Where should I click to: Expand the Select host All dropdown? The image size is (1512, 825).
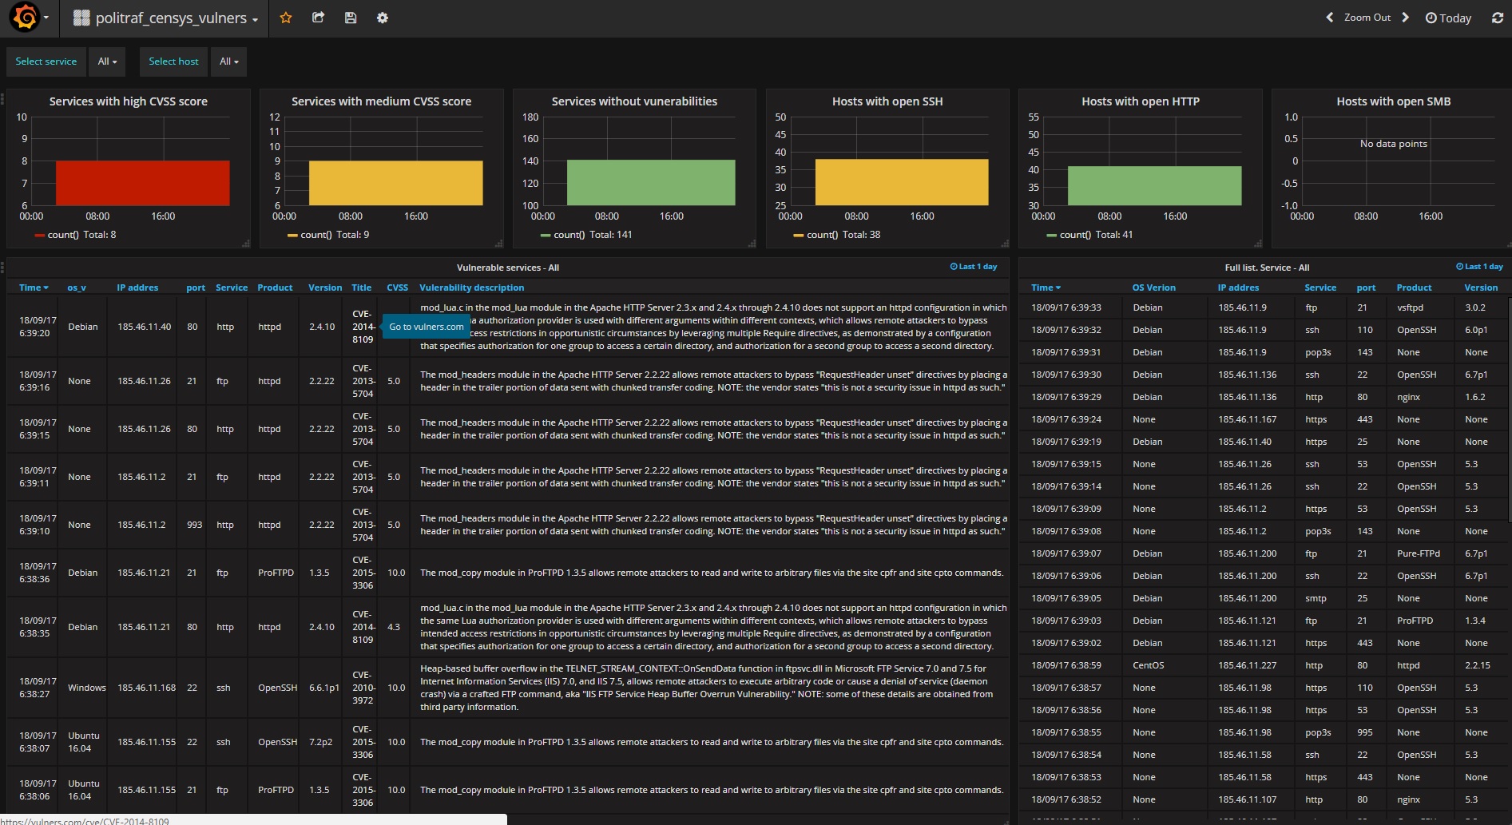coord(229,61)
